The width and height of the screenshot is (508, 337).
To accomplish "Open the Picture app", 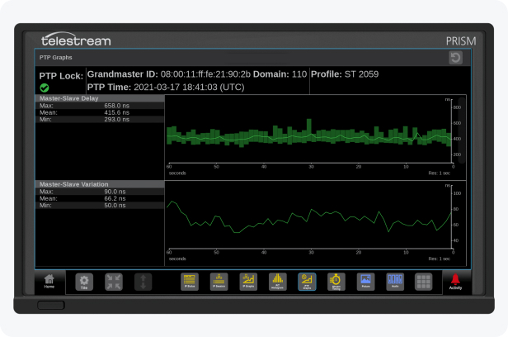I will (x=366, y=282).
